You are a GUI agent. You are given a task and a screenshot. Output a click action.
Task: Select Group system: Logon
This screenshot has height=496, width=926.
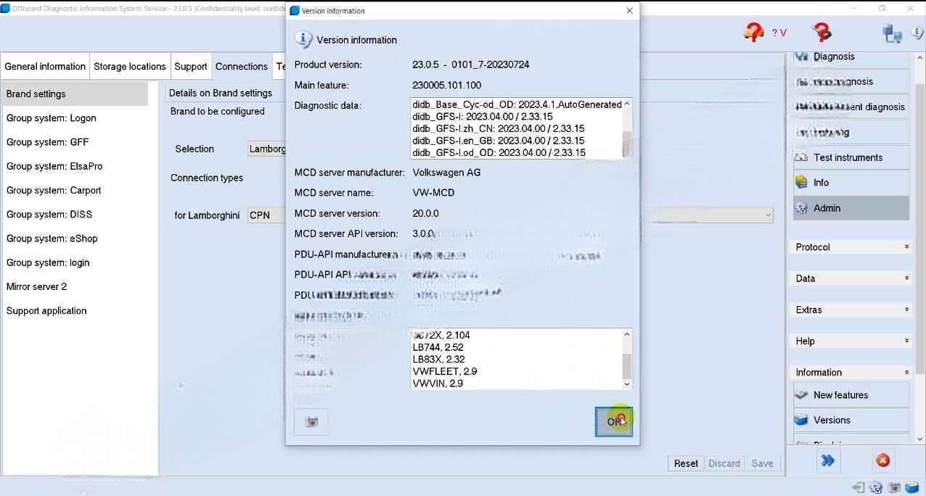tap(75, 118)
